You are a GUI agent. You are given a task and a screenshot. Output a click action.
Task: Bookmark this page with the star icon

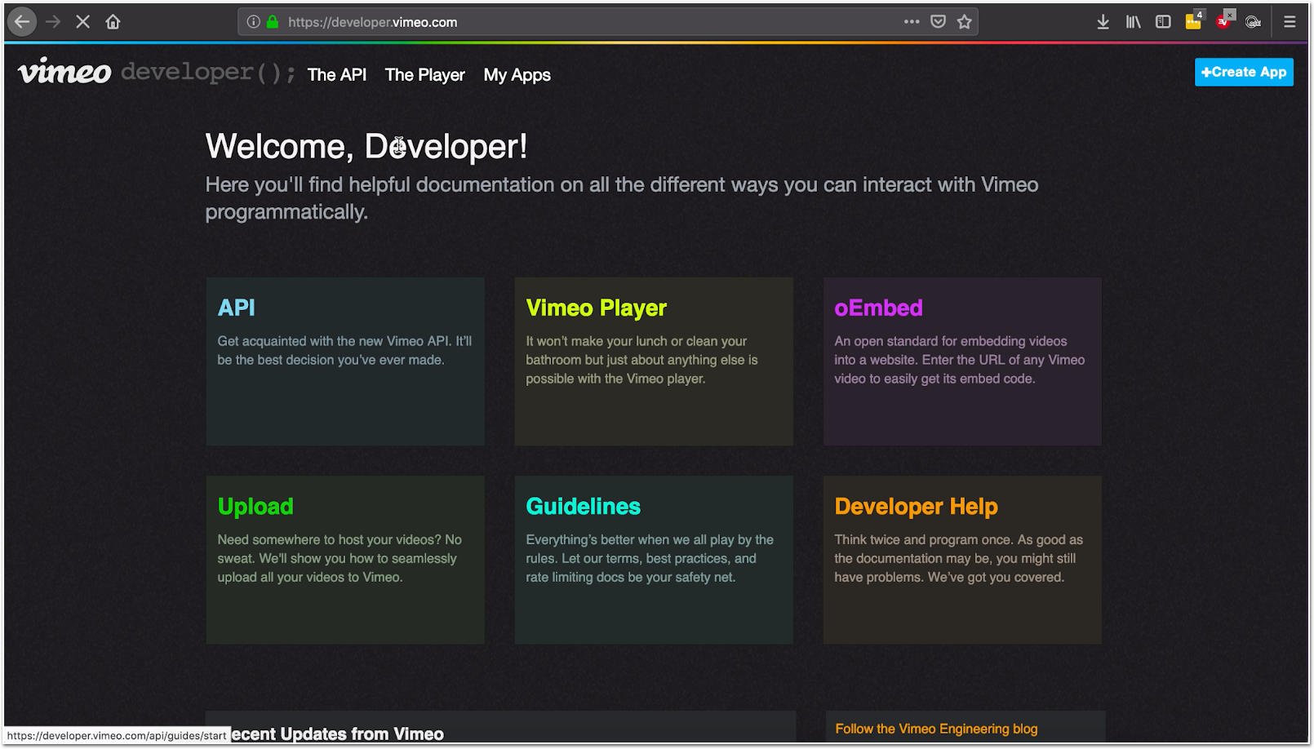click(x=965, y=22)
